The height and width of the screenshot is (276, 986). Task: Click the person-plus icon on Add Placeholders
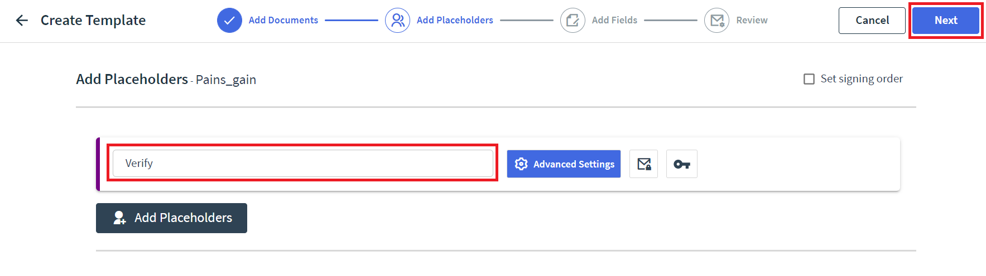click(119, 218)
